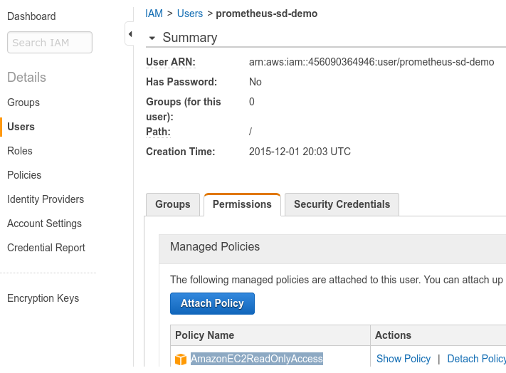Select Users in sidebar navigation

(21, 127)
